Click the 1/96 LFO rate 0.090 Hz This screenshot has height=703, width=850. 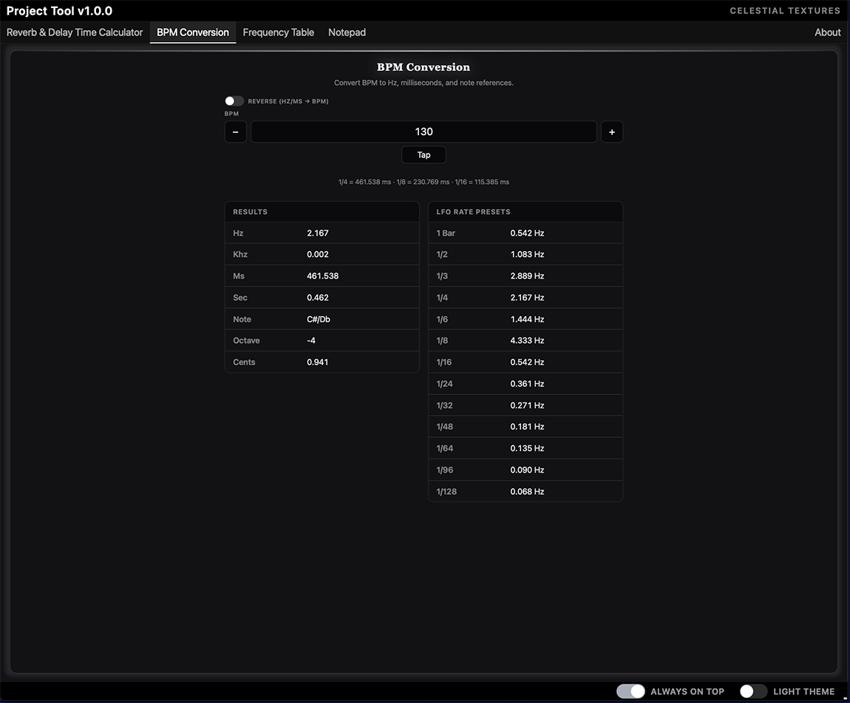pos(527,470)
